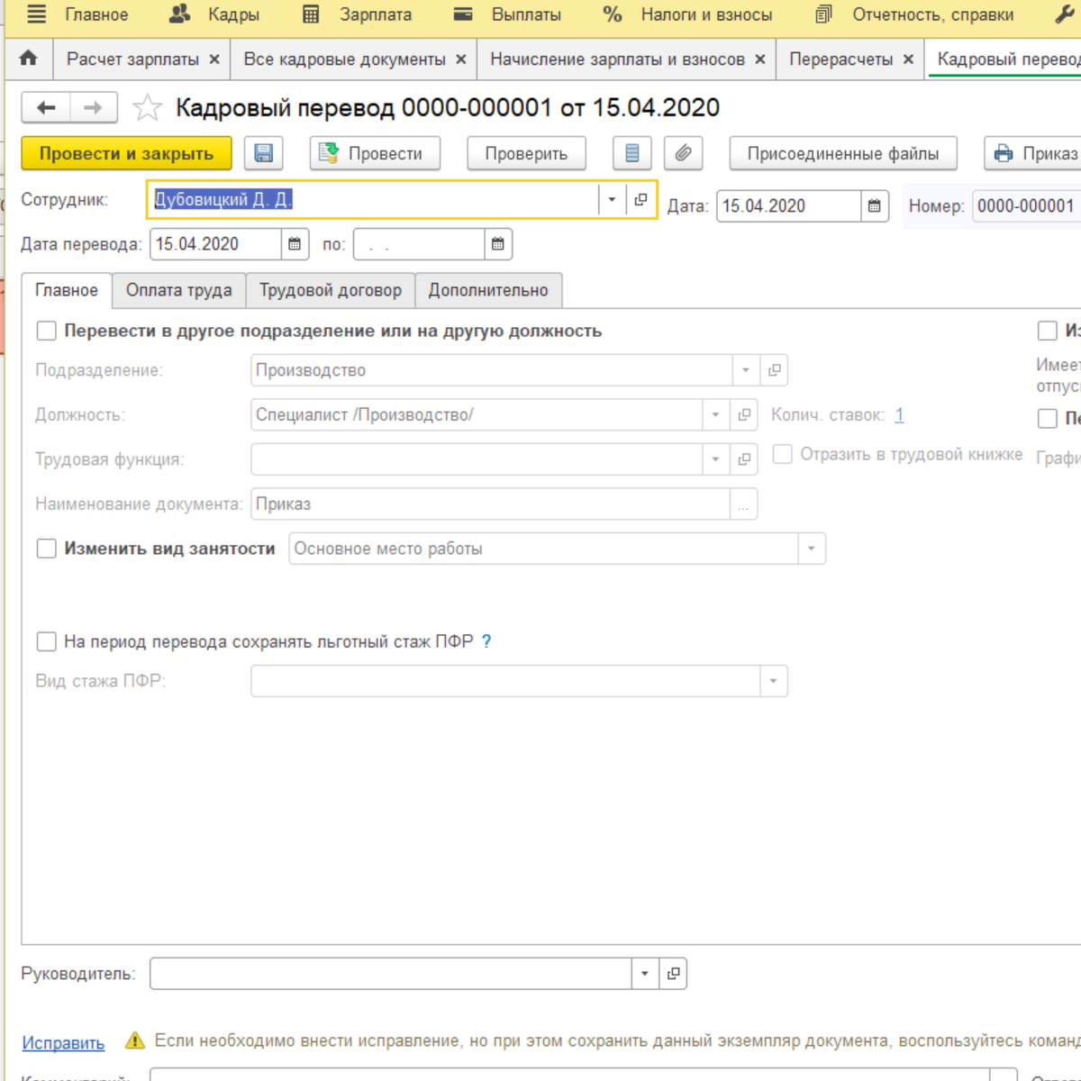Expand the Трудовая функция dropdown
This screenshot has height=1081, width=1081.
click(x=715, y=459)
